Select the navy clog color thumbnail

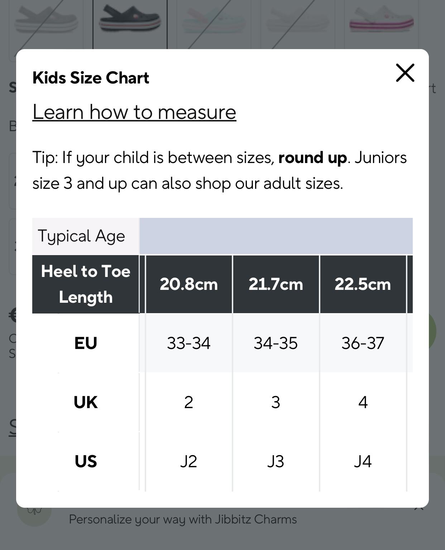(130, 20)
